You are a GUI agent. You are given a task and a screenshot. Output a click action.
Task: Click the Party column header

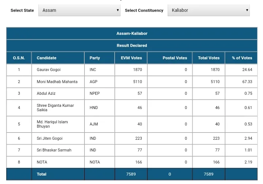(x=95, y=58)
